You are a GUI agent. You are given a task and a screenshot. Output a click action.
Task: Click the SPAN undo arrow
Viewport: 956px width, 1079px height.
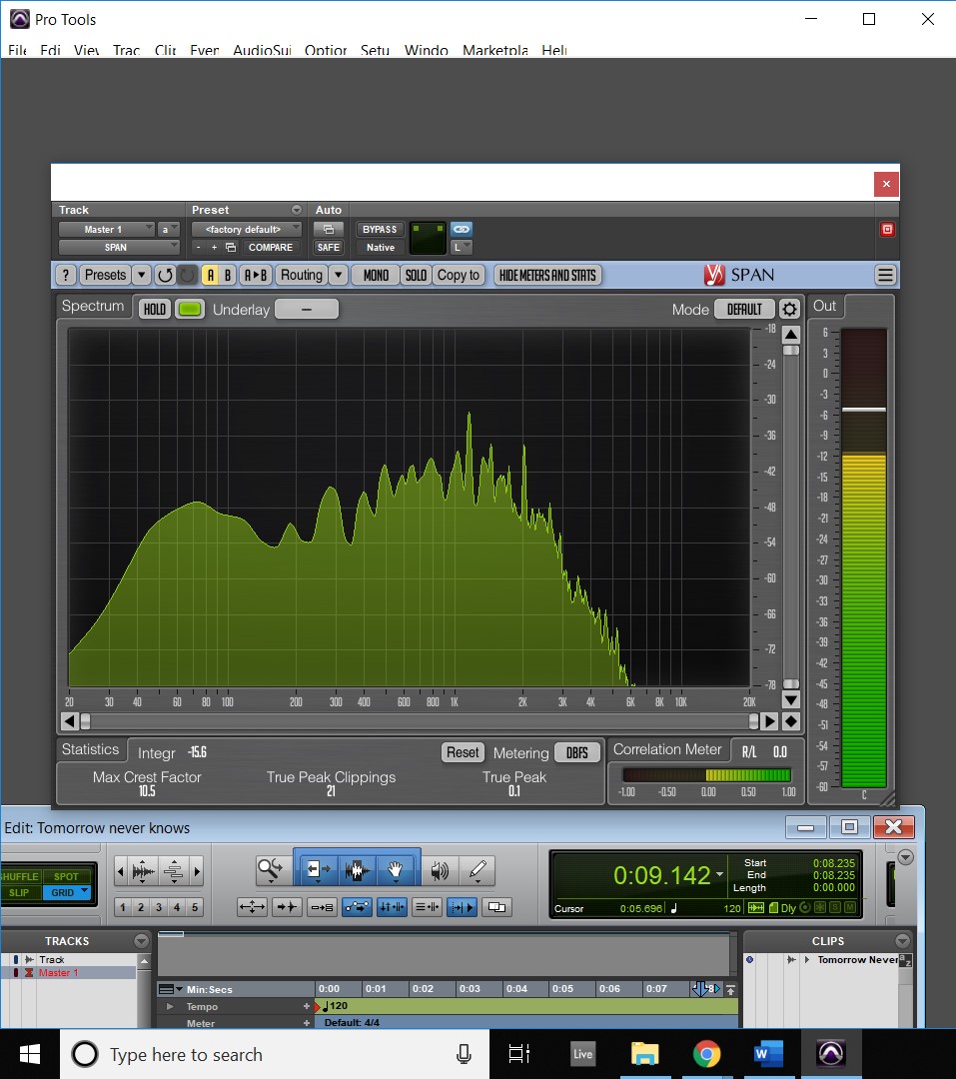click(x=165, y=275)
